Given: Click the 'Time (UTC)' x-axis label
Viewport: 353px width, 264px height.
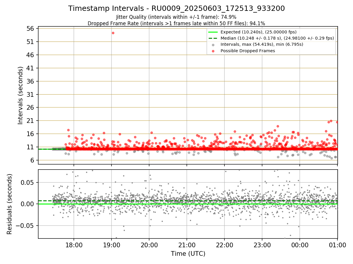Looking at the screenshot, I should pyautogui.click(x=188, y=254).
